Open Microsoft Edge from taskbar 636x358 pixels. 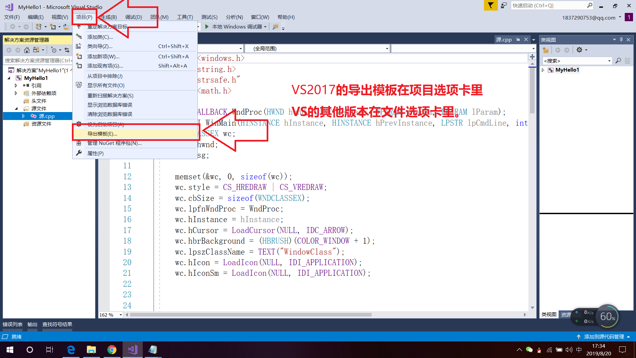pos(71,350)
